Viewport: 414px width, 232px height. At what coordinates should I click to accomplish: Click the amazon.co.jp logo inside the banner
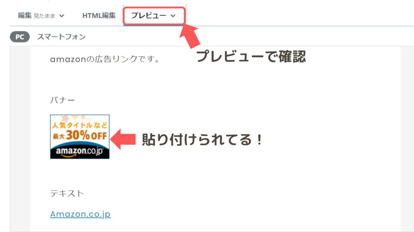click(80, 152)
